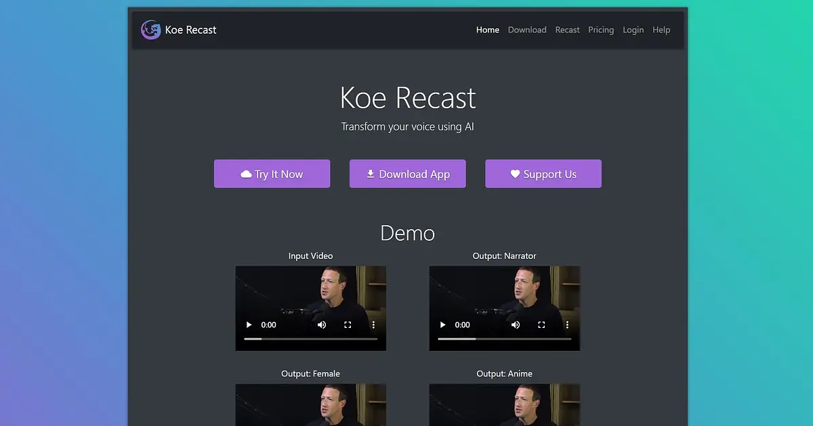
Task: Open the Help page
Action: [x=661, y=30]
